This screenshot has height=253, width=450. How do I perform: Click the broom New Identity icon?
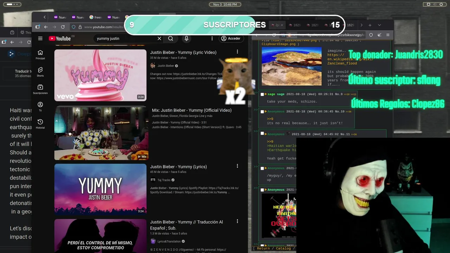coord(379,35)
